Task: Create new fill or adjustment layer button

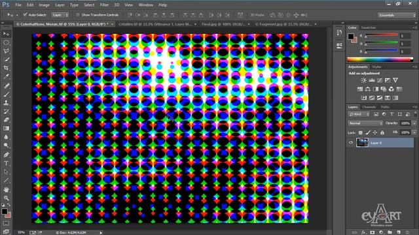Action: [x=381, y=232]
